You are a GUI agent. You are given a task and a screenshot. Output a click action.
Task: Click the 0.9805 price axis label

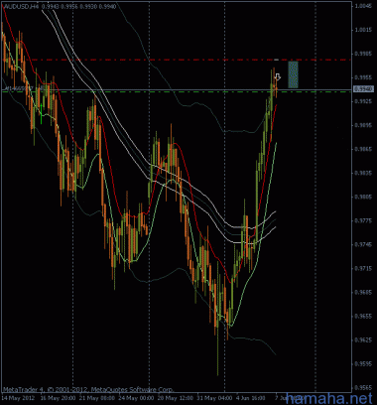363,197
